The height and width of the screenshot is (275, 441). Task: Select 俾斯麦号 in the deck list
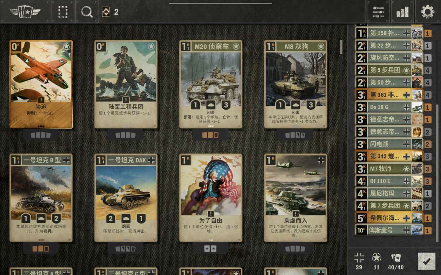(389, 230)
